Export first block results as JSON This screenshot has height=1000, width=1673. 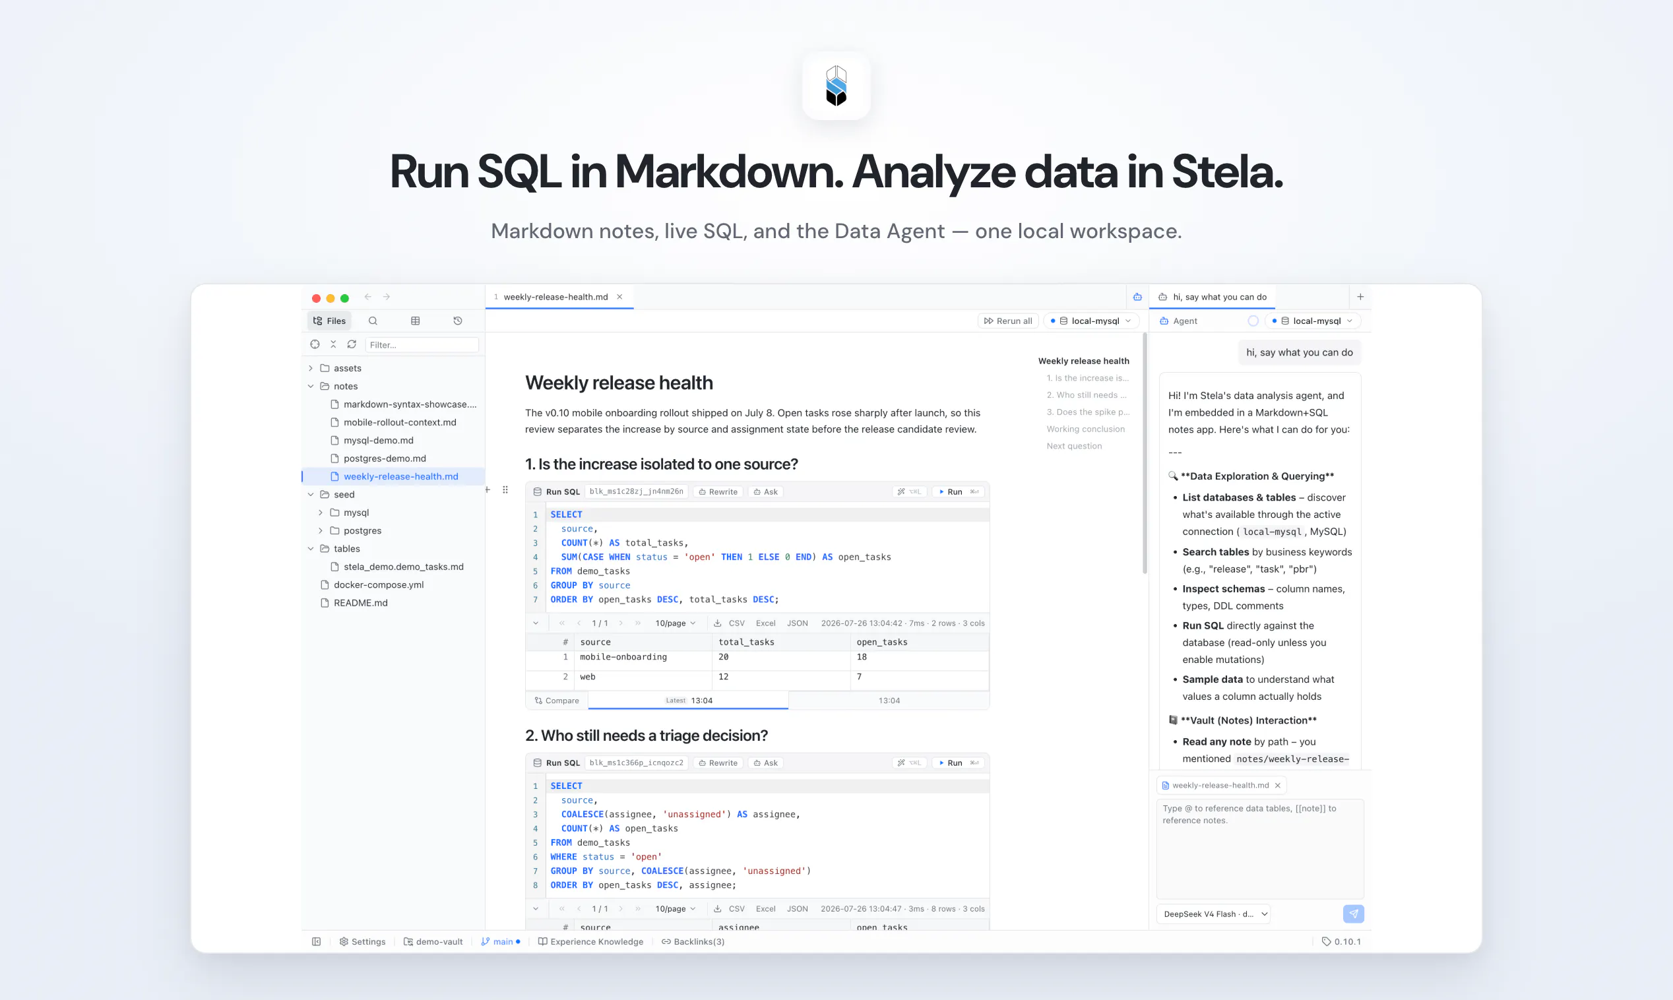tap(797, 623)
